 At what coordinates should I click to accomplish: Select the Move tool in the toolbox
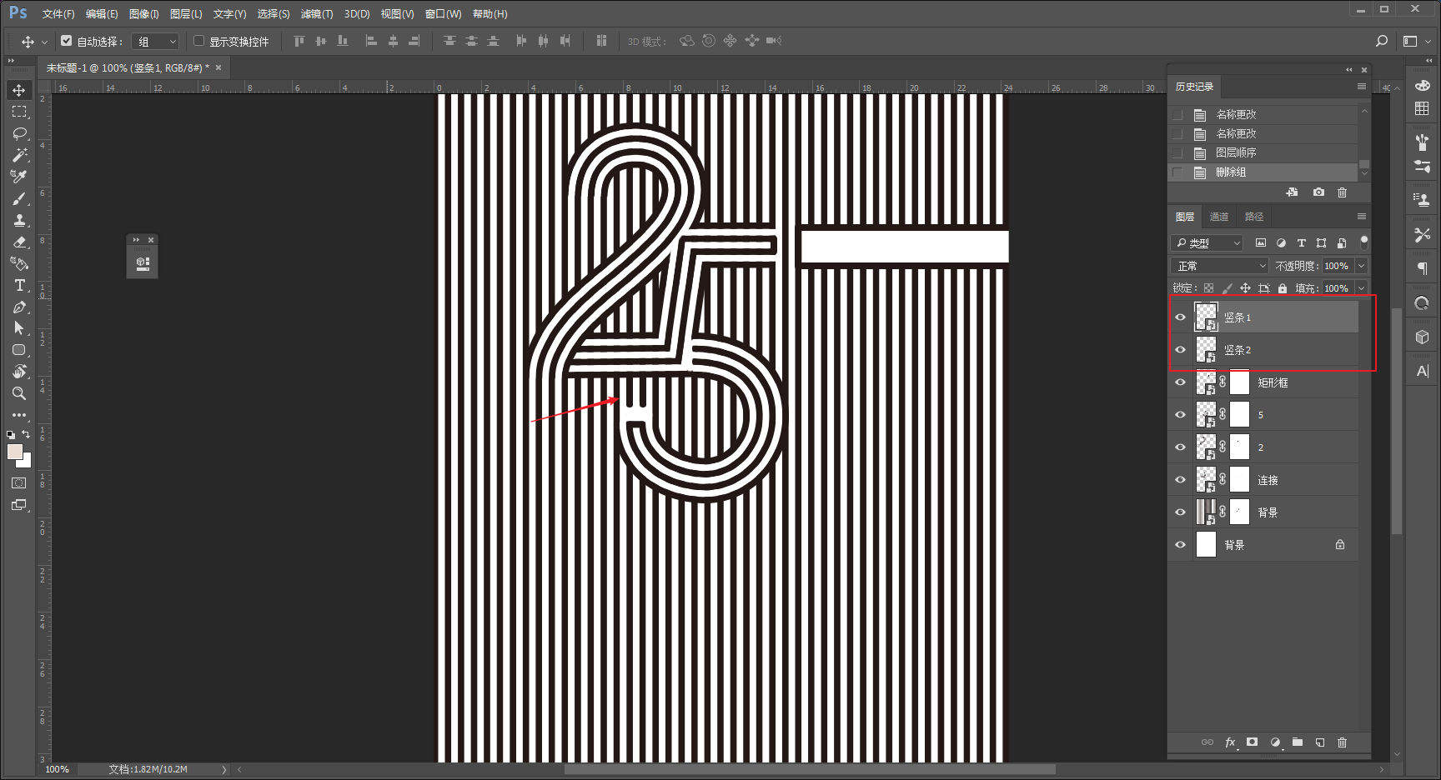click(x=19, y=90)
